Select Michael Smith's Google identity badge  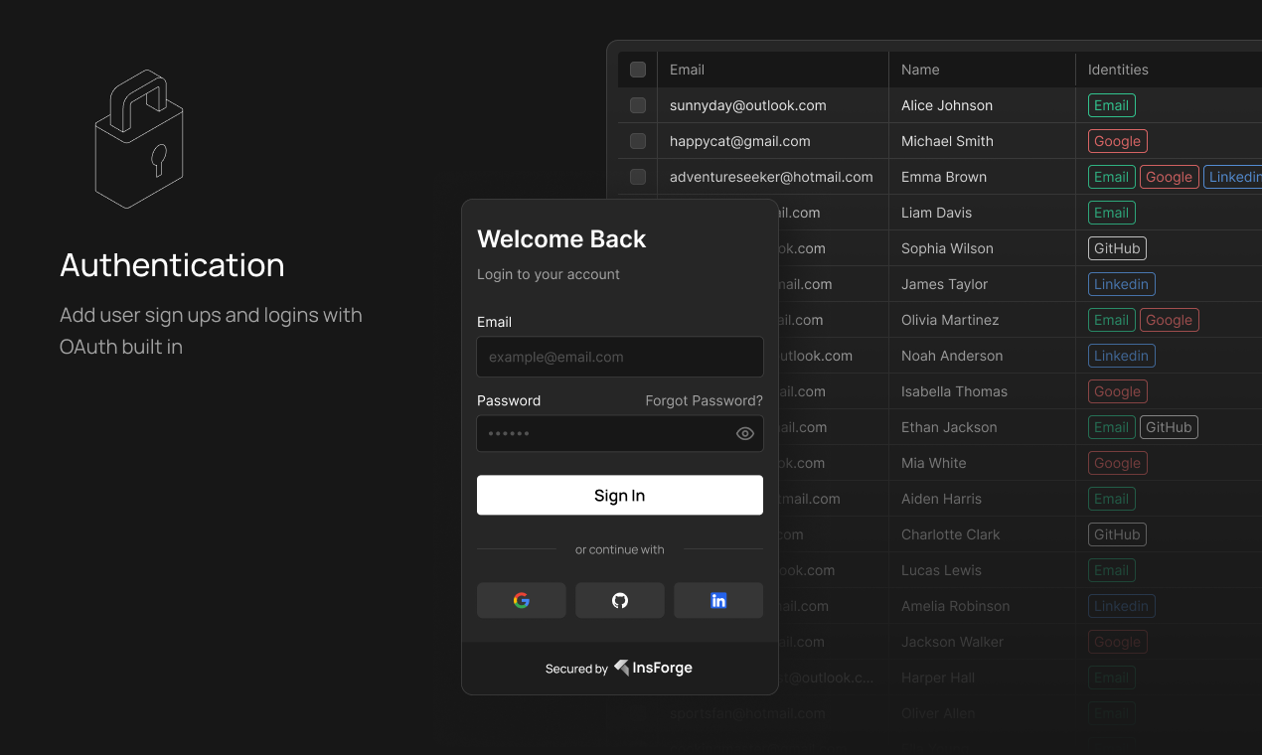(x=1117, y=140)
